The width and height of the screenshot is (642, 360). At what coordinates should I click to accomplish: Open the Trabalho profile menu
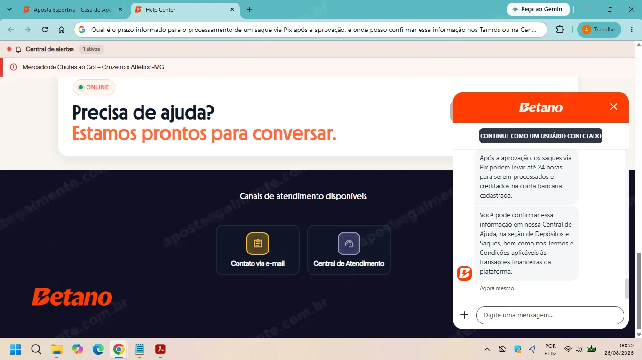pyautogui.click(x=599, y=30)
